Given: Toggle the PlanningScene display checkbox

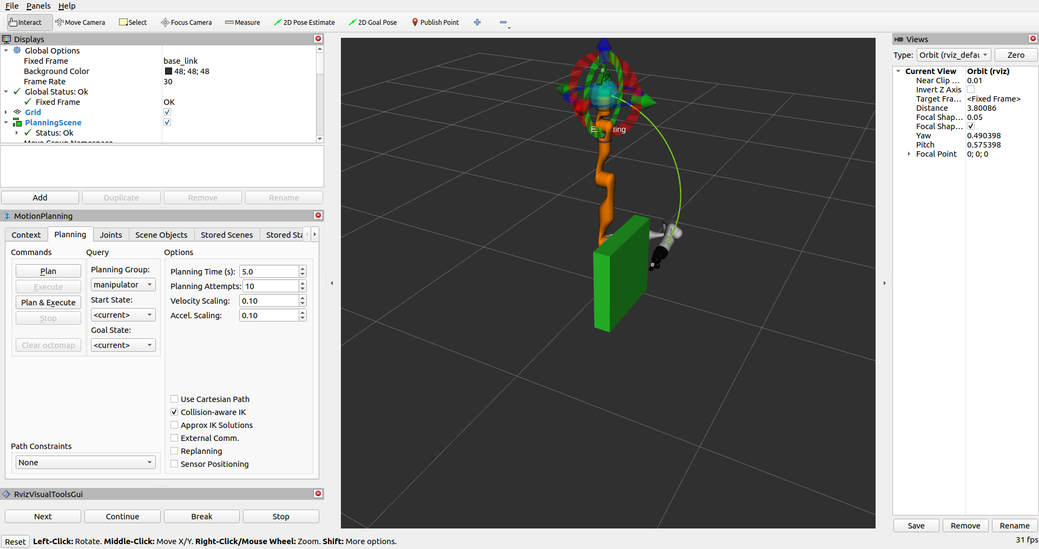Looking at the screenshot, I should pyautogui.click(x=167, y=122).
